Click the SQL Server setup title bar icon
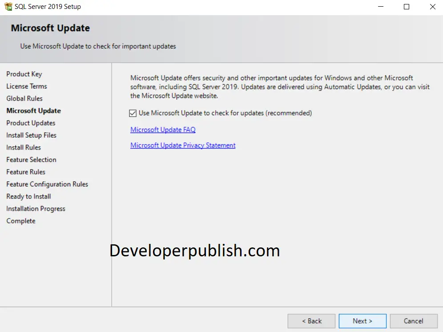The width and height of the screenshot is (443, 332). tap(8, 7)
